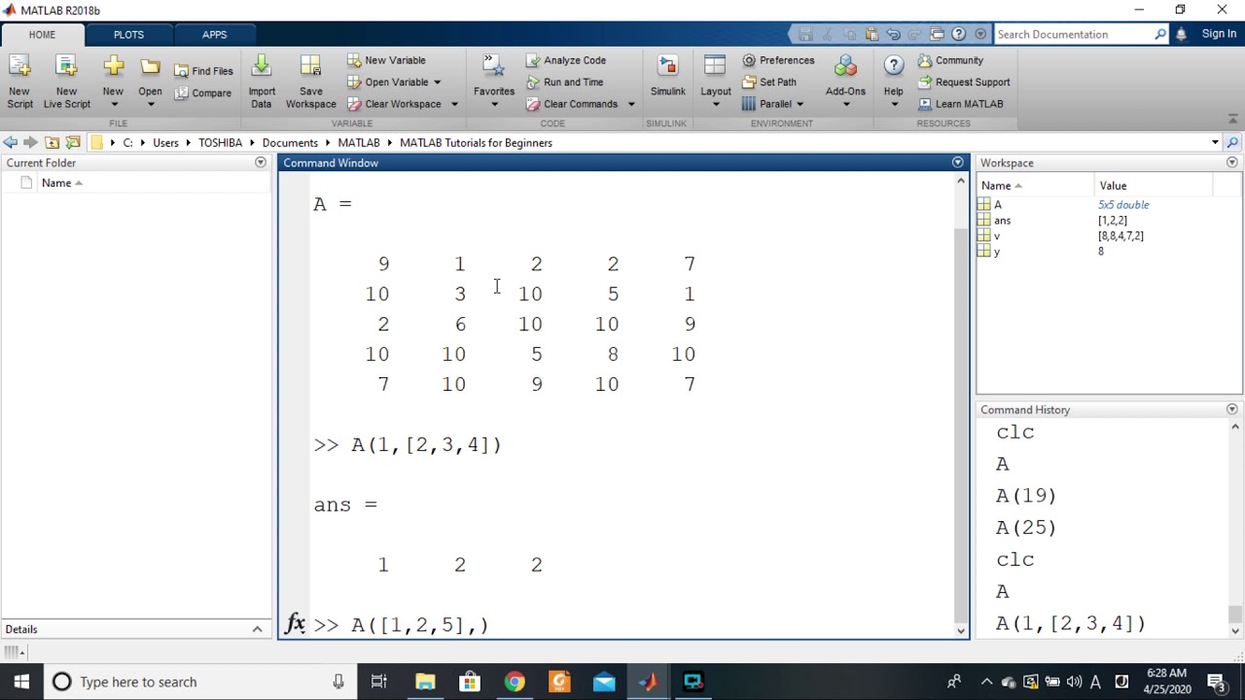Click Sign In
This screenshot has width=1245, height=700.
click(x=1219, y=34)
